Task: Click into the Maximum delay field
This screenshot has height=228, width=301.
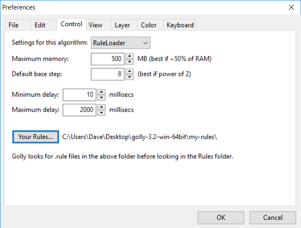Action: click(x=79, y=110)
